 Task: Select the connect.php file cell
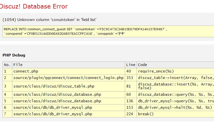[x=26, y=71]
